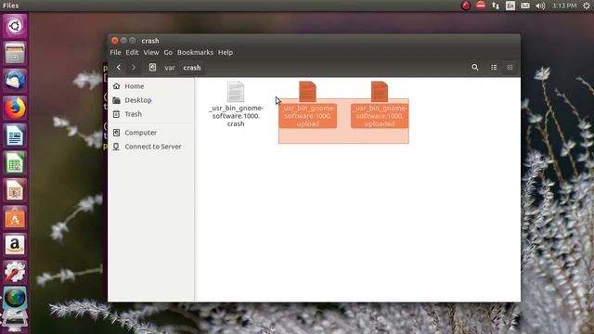This screenshot has width=594, height=334.
Task: Select the gnome-software.1000.crash file icon
Action: click(x=236, y=92)
